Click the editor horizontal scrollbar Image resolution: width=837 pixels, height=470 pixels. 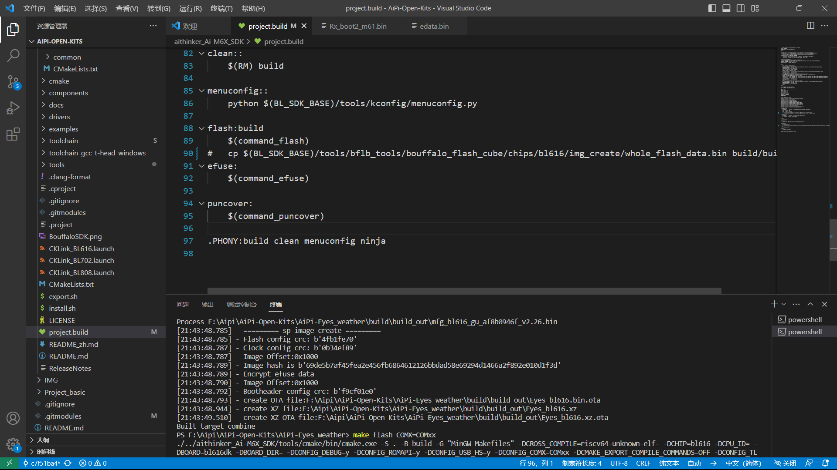coord(464,291)
